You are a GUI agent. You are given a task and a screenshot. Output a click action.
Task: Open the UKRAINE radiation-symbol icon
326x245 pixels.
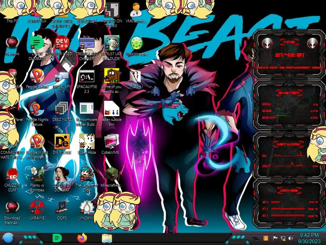pyautogui.click(x=37, y=211)
